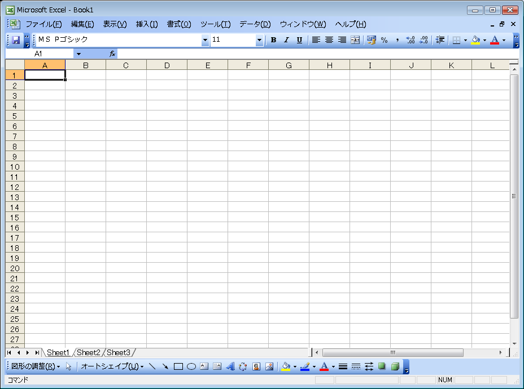Screen dimensions: 524x389
Task: Open the 挿入 menu
Action: 147,24
